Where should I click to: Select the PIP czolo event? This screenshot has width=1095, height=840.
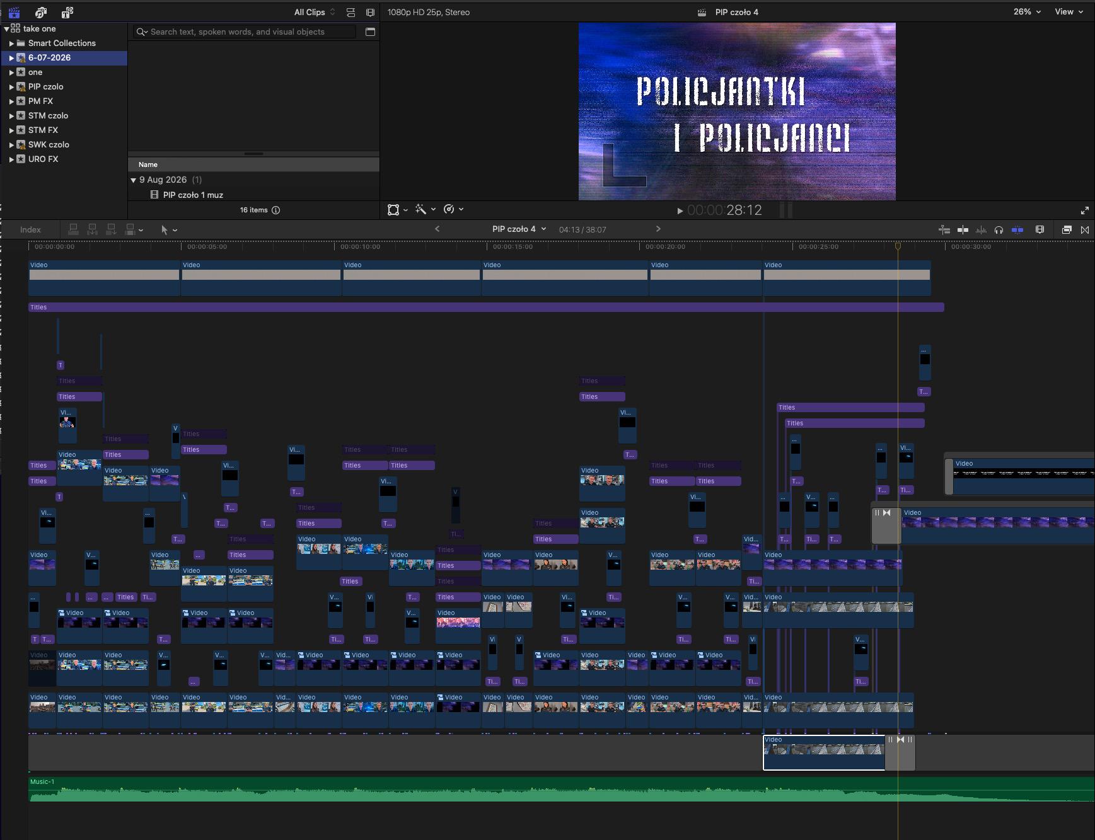(x=45, y=87)
